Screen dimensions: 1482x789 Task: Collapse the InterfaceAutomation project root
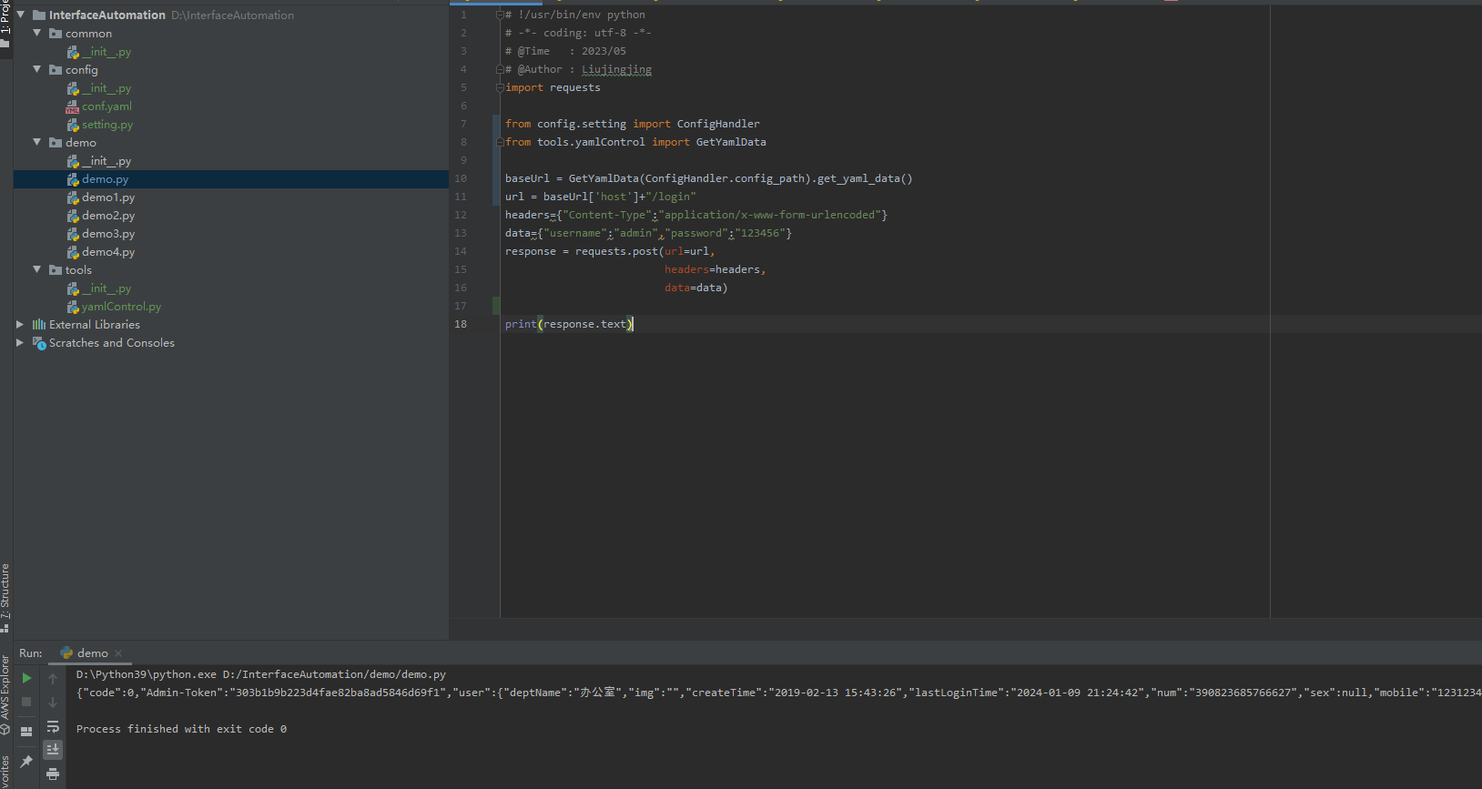pyautogui.click(x=20, y=15)
